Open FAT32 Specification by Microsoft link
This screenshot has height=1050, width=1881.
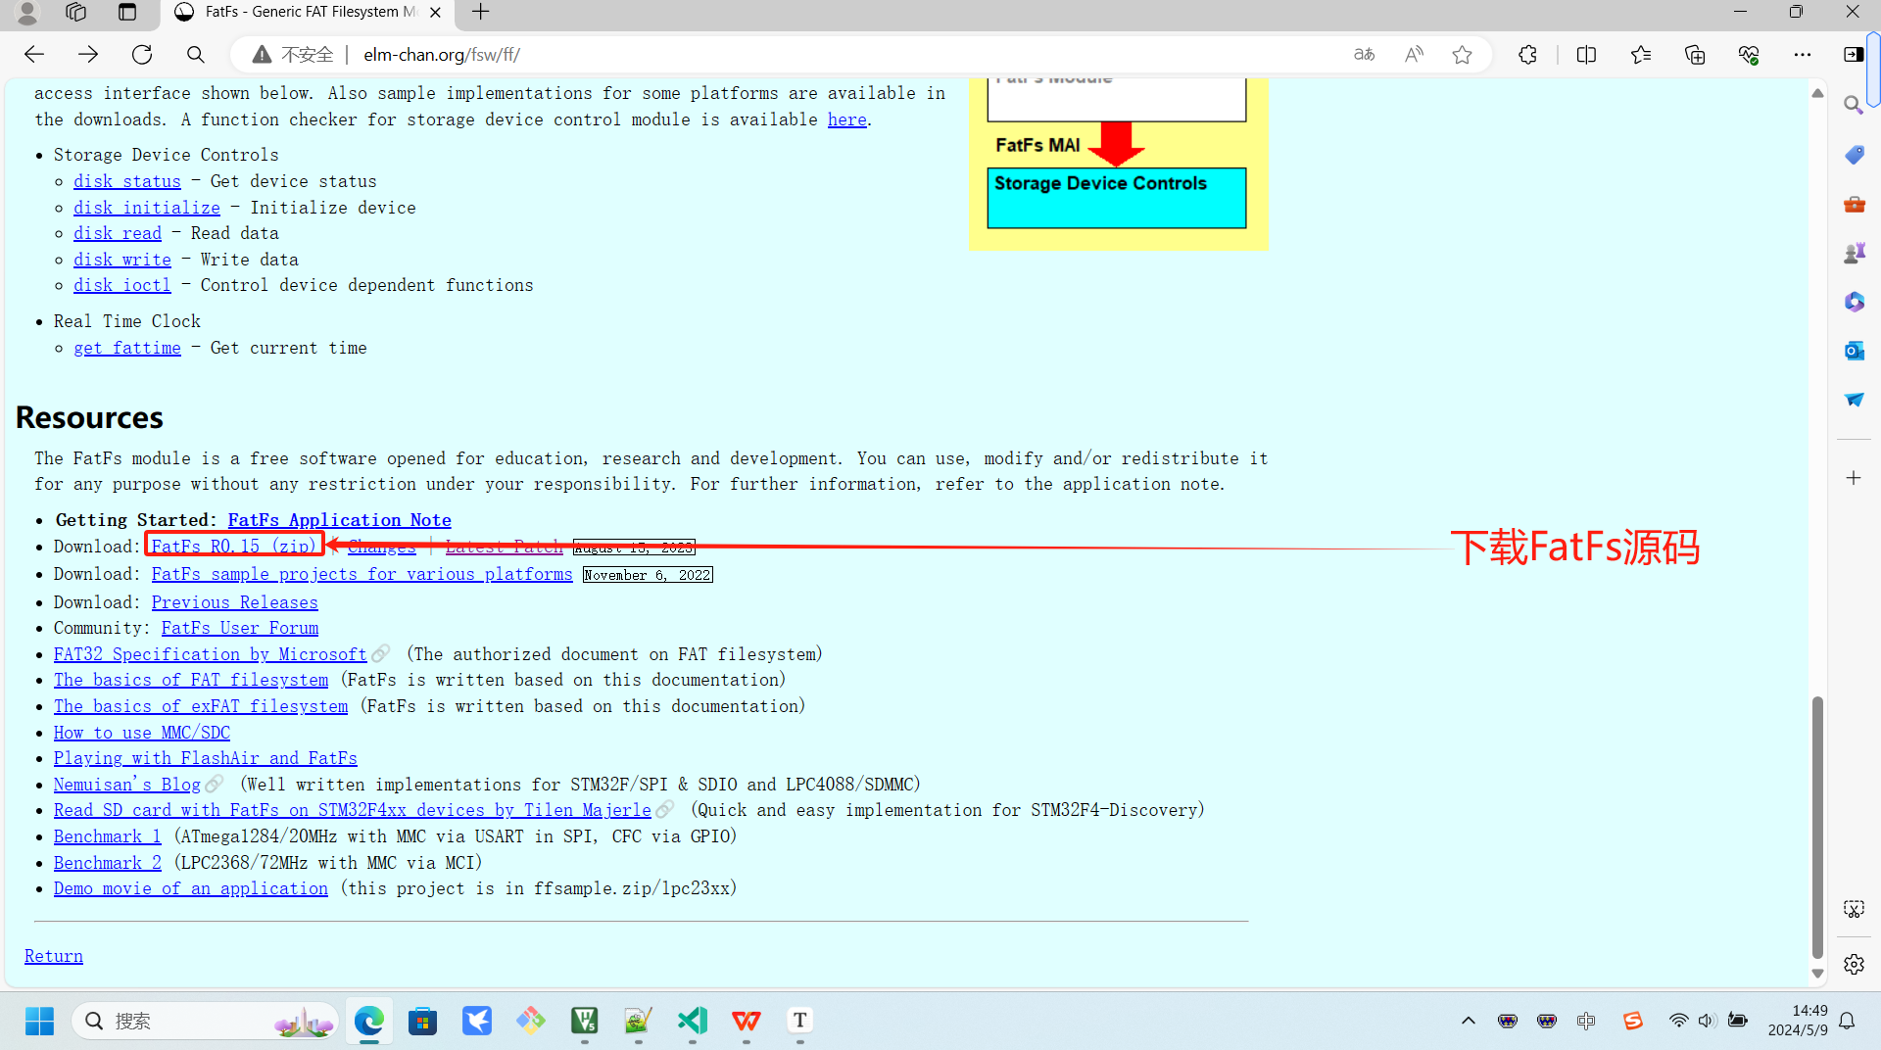[x=211, y=654]
